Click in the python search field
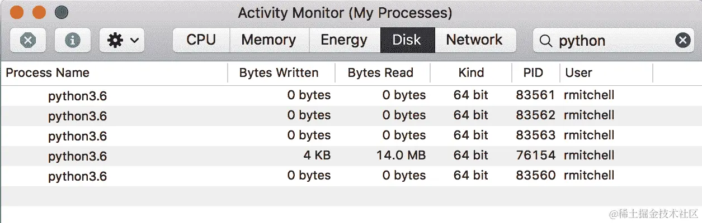702x223 pixels. point(610,41)
